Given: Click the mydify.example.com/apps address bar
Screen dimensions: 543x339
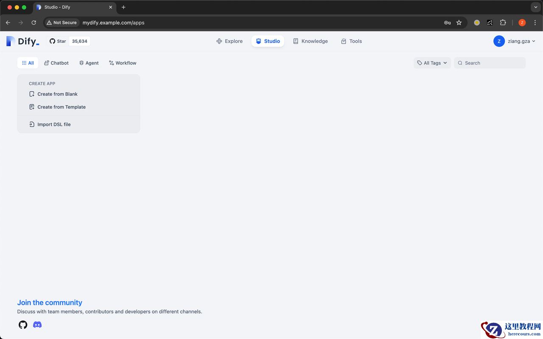Looking at the screenshot, I should click(255, 22).
